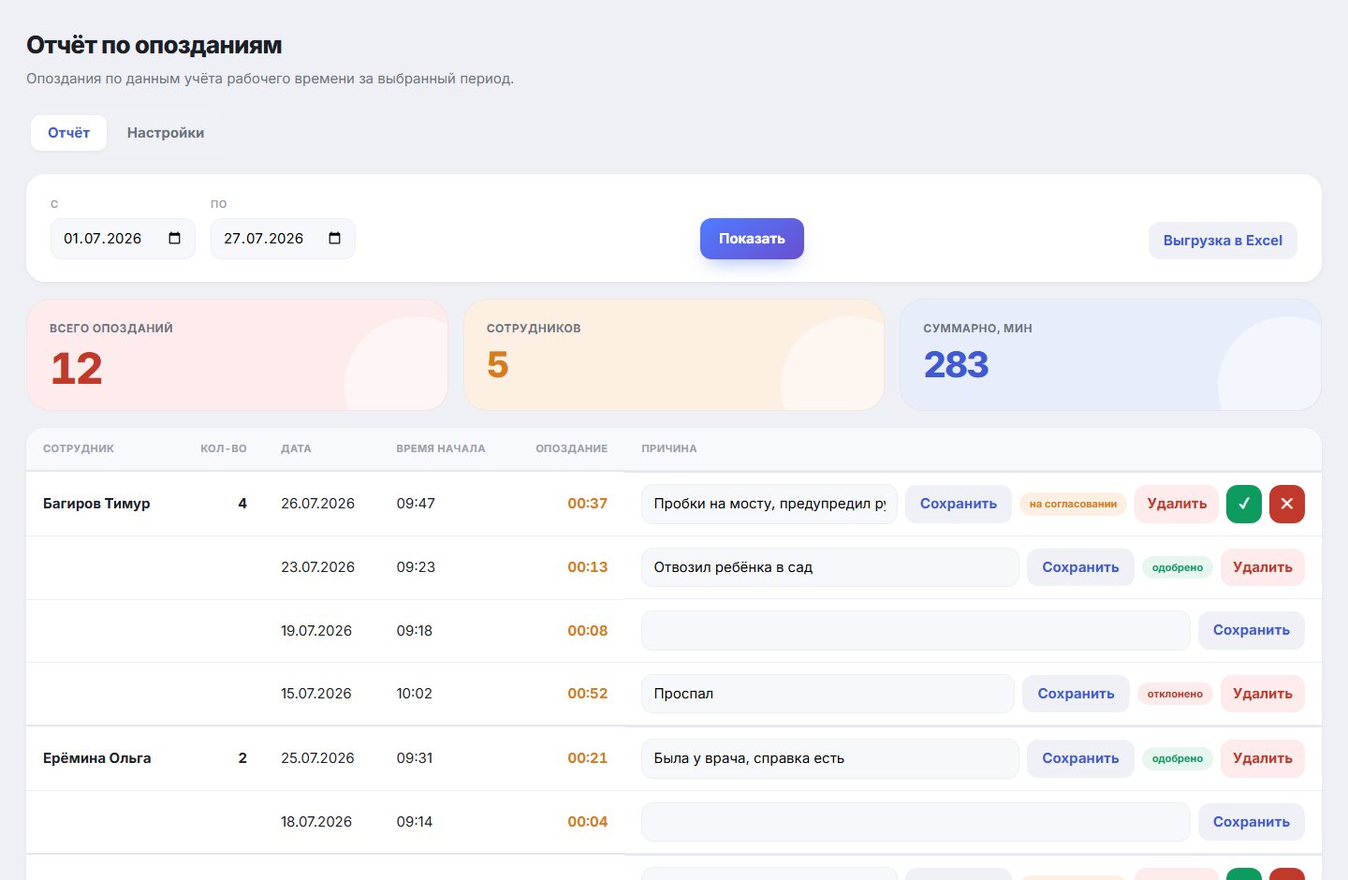Click empty reason field for 18.07.2026

(916, 822)
